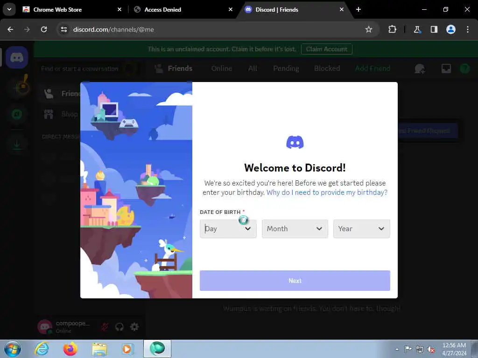This screenshot has height=358, width=478.
Task: Open Windows Explorer from taskbar
Action: point(99,349)
